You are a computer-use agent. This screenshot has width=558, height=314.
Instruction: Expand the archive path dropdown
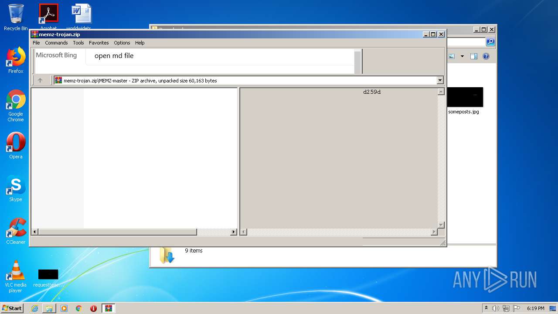point(440,80)
